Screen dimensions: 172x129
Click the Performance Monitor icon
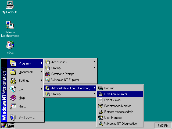click(x=100, y=106)
